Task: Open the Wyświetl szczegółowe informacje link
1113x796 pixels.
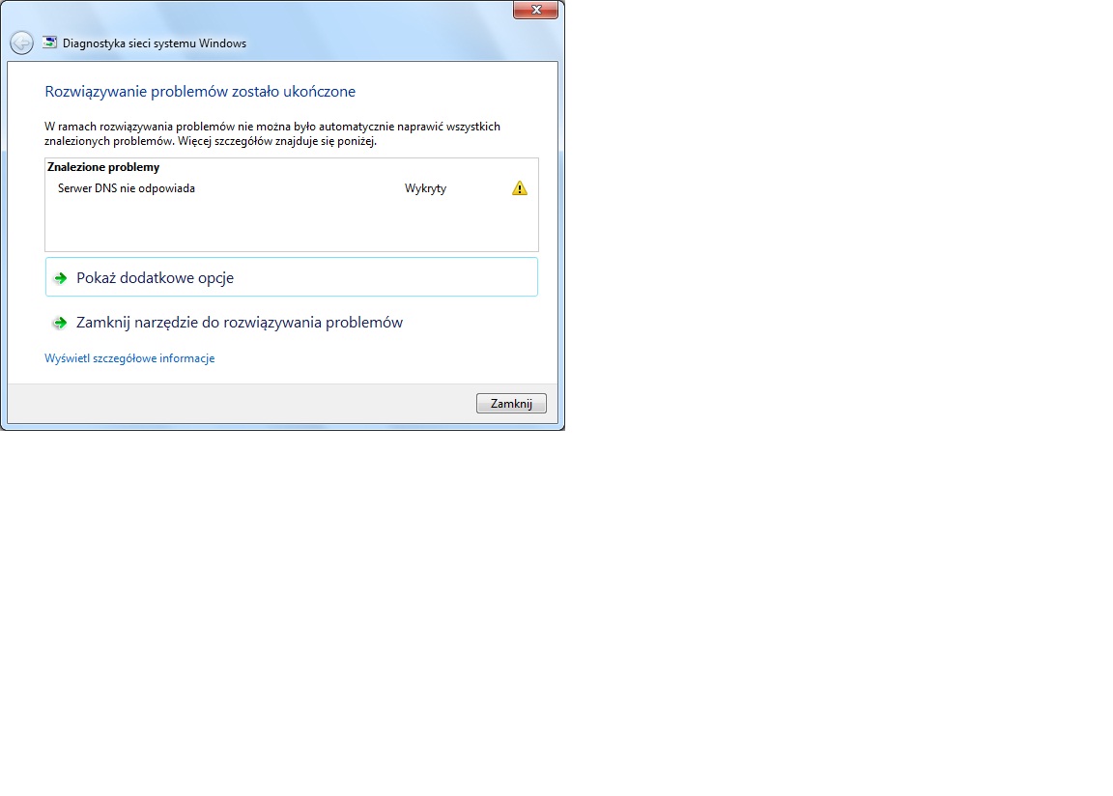Action: pos(129,358)
